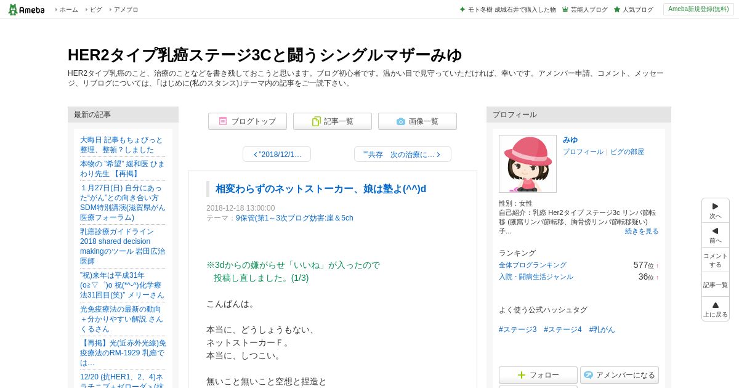
Task: Click 画像一覧 tab button
Action: pos(418,121)
